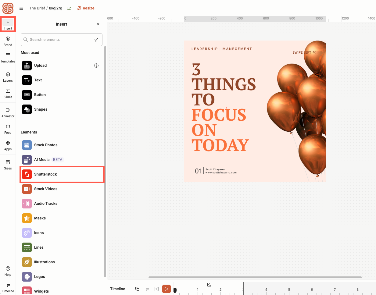Open the hamburger main menu
The height and width of the screenshot is (295, 376).
pos(21,8)
